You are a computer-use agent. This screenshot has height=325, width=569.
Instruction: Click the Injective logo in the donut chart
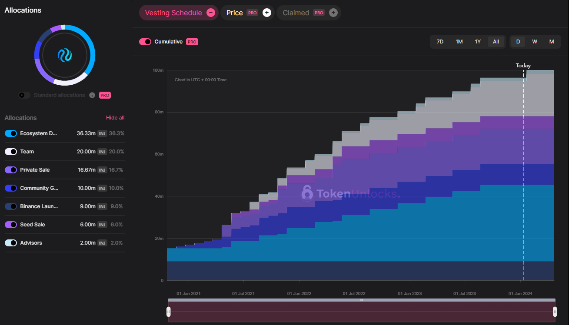pyautogui.click(x=65, y=55)
